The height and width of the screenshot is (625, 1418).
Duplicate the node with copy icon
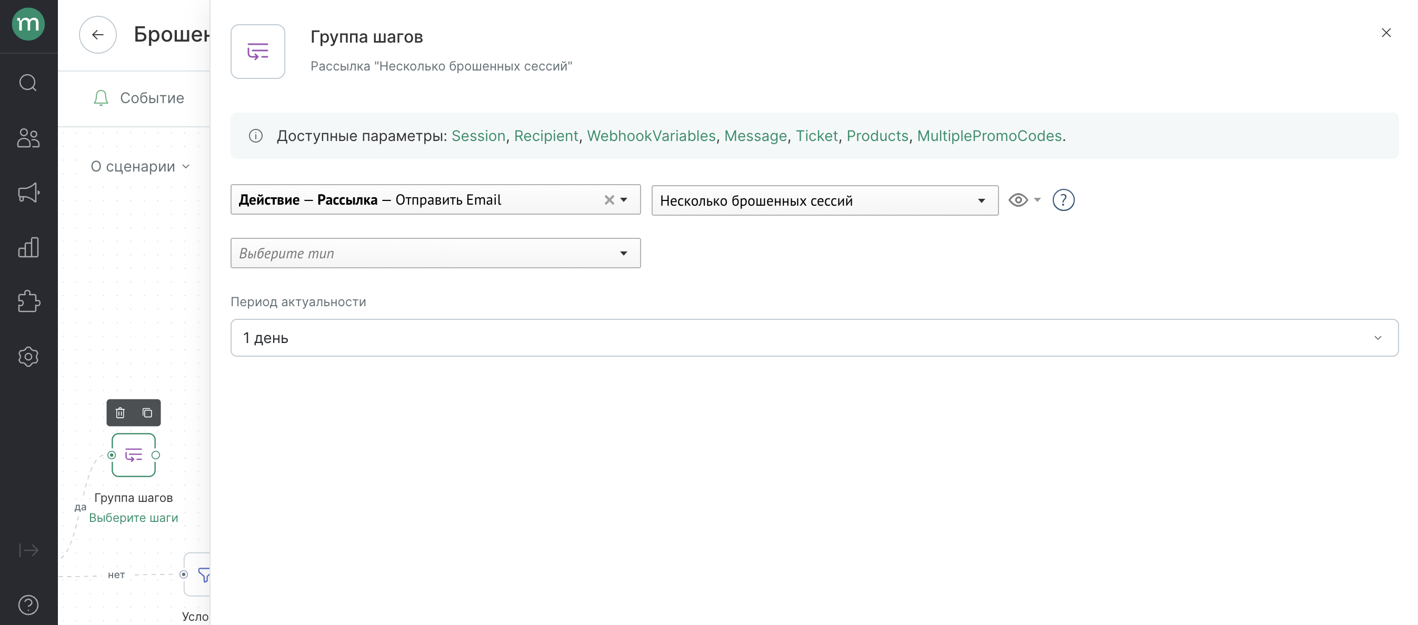[147, 412]
